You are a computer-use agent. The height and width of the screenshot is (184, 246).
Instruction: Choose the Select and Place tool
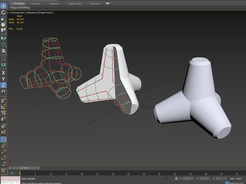point(3,24)
